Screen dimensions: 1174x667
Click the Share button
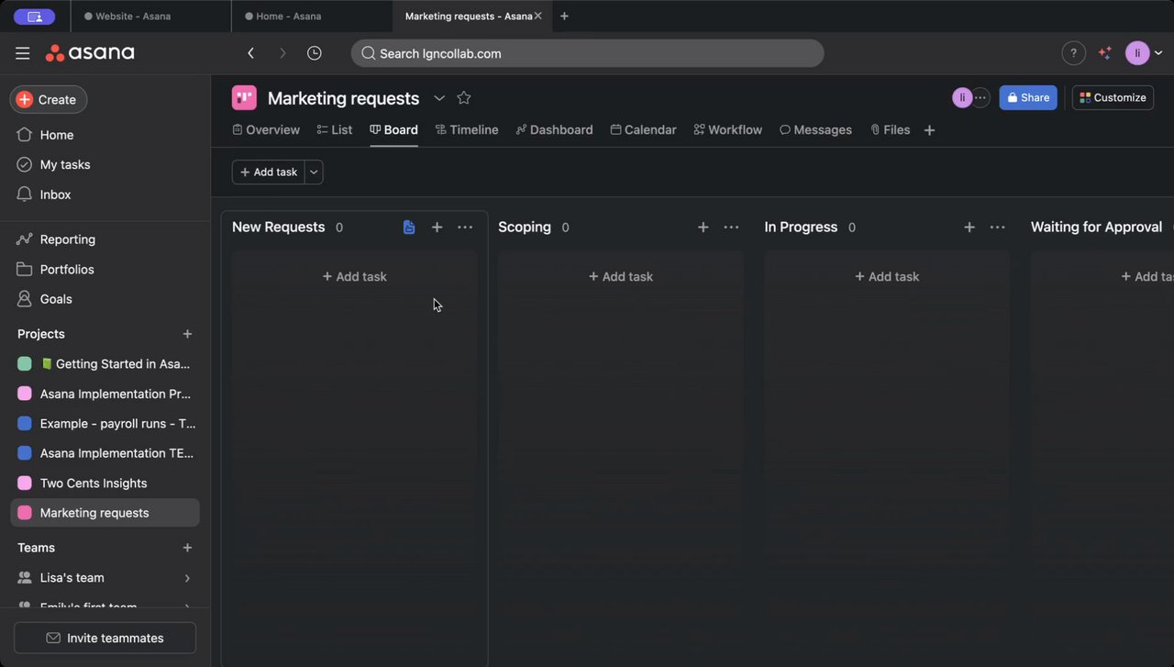pos(1028,98)
